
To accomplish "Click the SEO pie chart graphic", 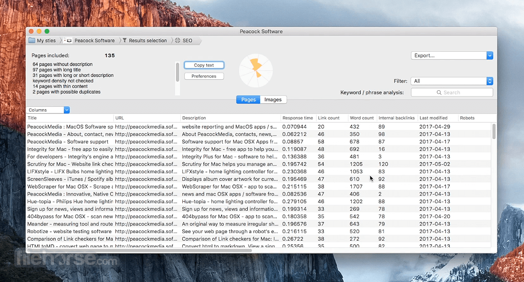I will pyautogui.click(x=256, y=71).
